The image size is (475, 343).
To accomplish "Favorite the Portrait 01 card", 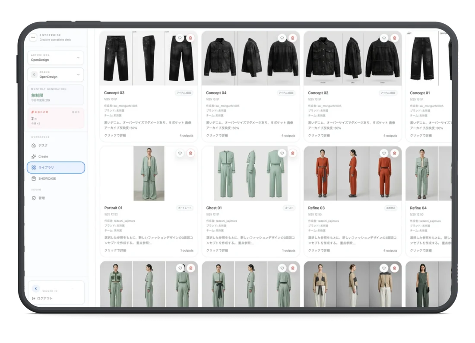I will pos(180,153).
